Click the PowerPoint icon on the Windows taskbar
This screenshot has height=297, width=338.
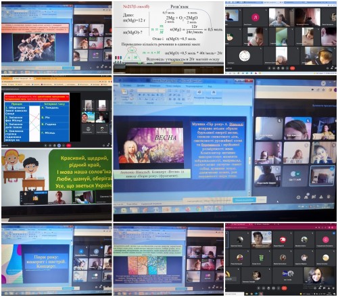pyautogui.click(x=166, y=210)
